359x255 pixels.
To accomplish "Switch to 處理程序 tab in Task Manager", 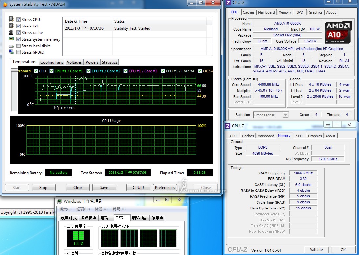I will [x=88, y=218].
